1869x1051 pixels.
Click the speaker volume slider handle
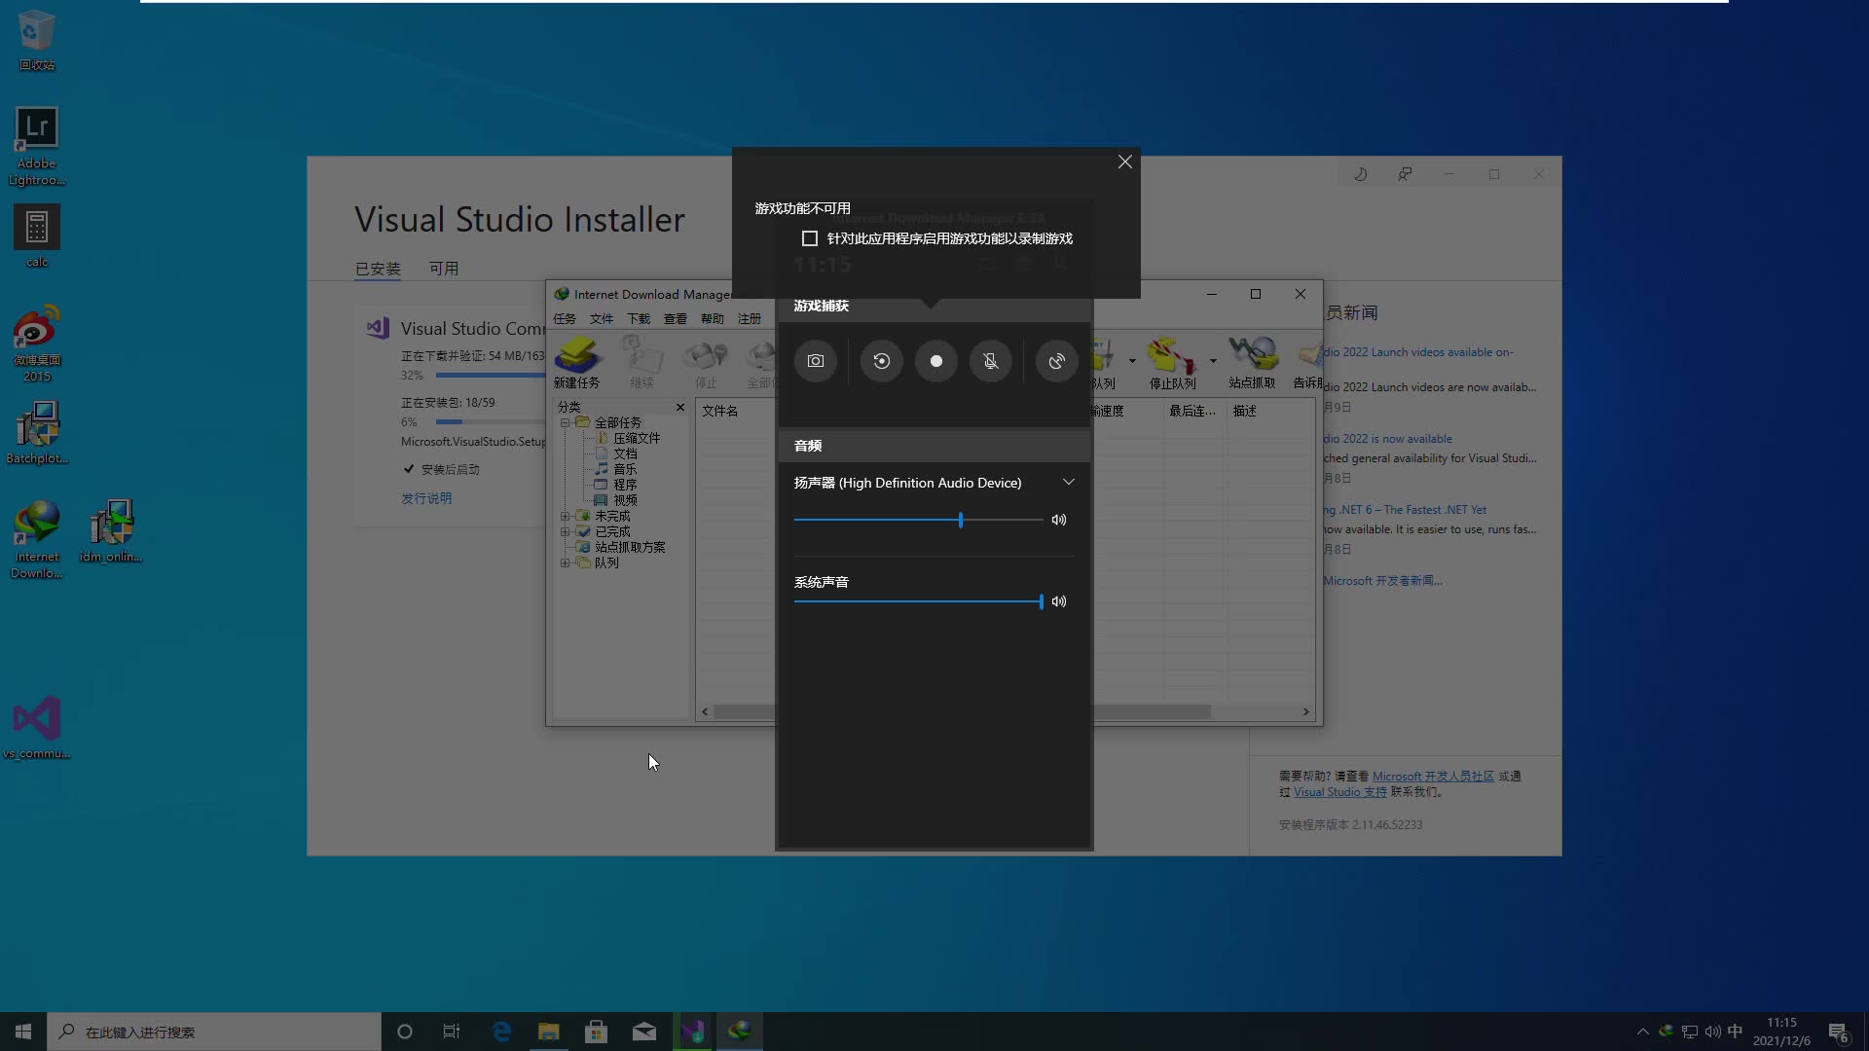[x=961, y=520]
